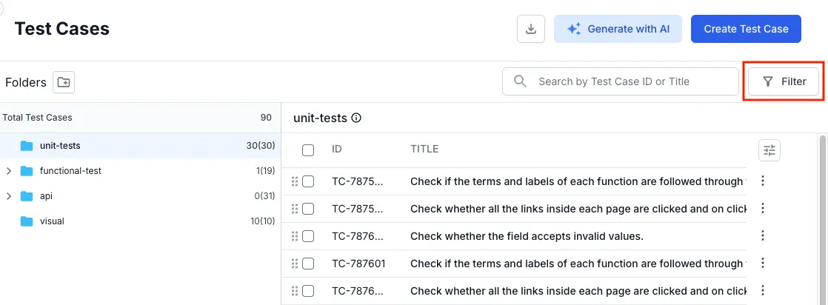Screen dimensions: 828x305
Task: Toggle the select-all checkbox in table header
Action: [308, 150]
